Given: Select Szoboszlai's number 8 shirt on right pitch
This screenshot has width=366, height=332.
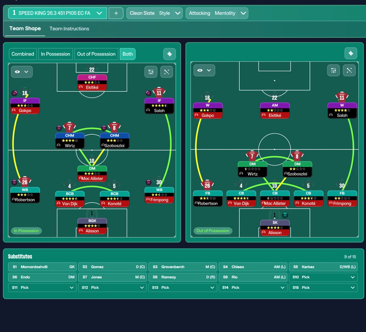Looking at the screenshot, I should (x=297, y=156).
